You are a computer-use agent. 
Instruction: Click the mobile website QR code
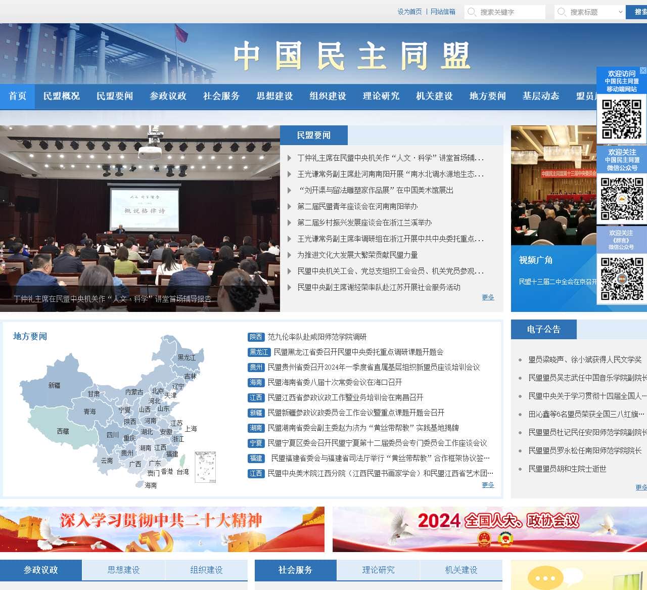coord(621,119)
